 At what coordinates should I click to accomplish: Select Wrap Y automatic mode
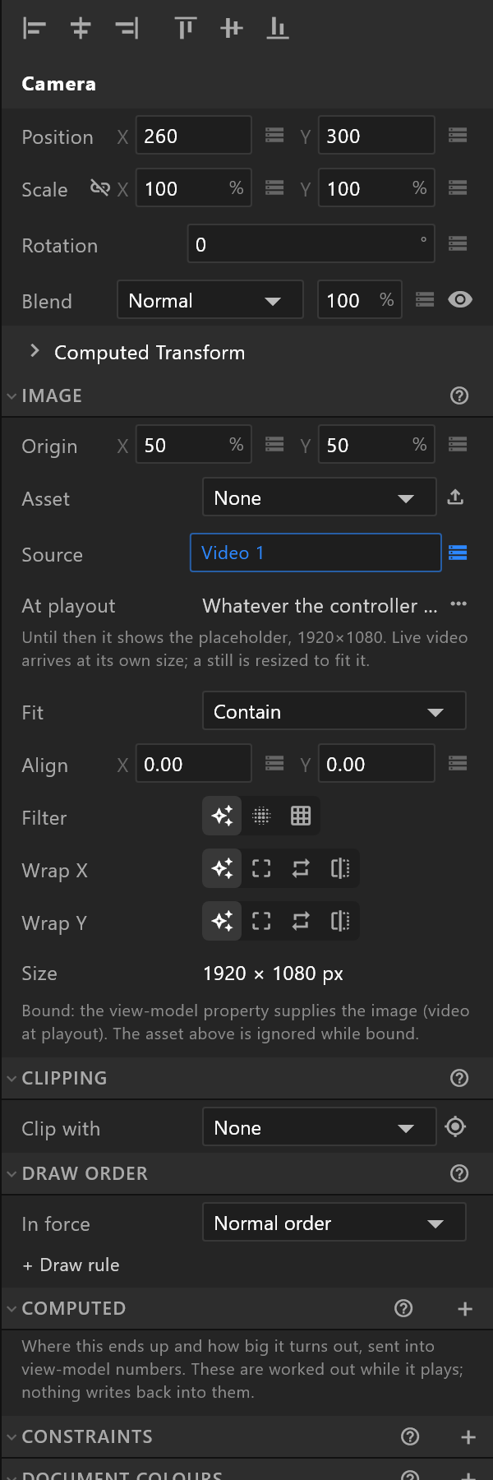coord(222,921)
